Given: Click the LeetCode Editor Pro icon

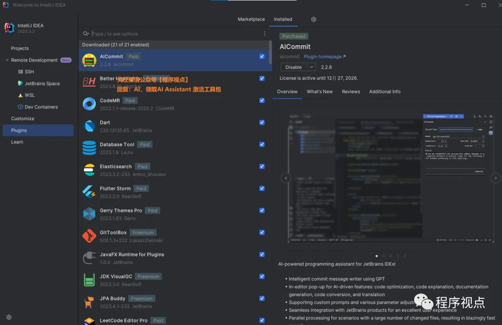Looking at the screenshot, I should tap(89, 321).
